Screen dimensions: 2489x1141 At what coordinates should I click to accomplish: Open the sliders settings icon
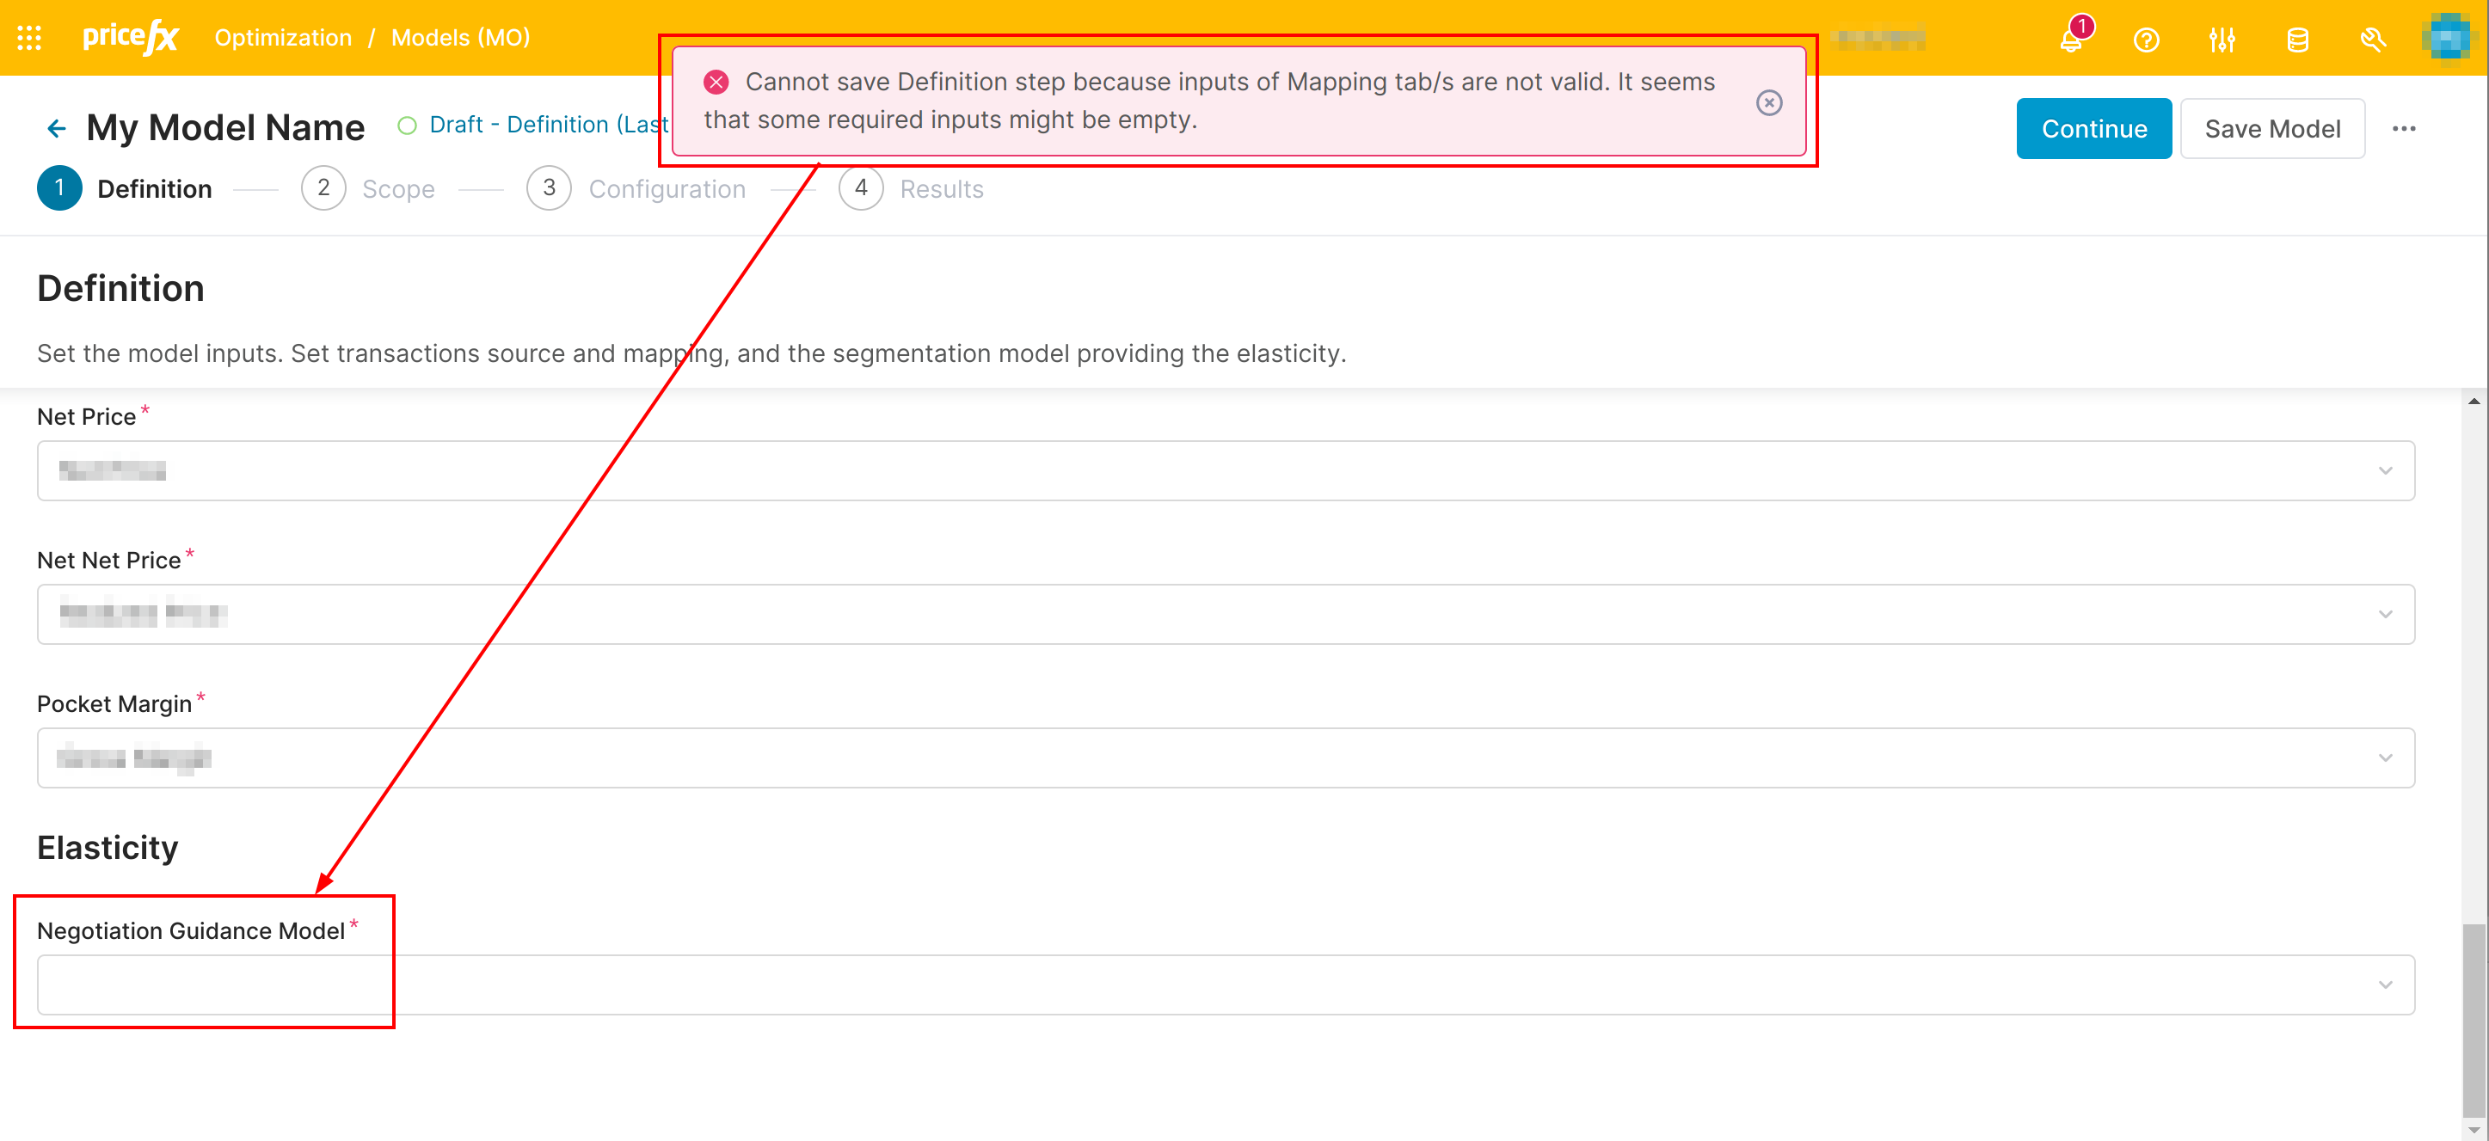click(x=2222, y=40)
